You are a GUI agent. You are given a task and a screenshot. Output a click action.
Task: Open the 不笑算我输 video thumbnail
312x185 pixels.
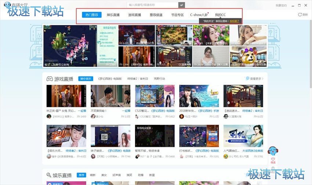tap(110, 96)
